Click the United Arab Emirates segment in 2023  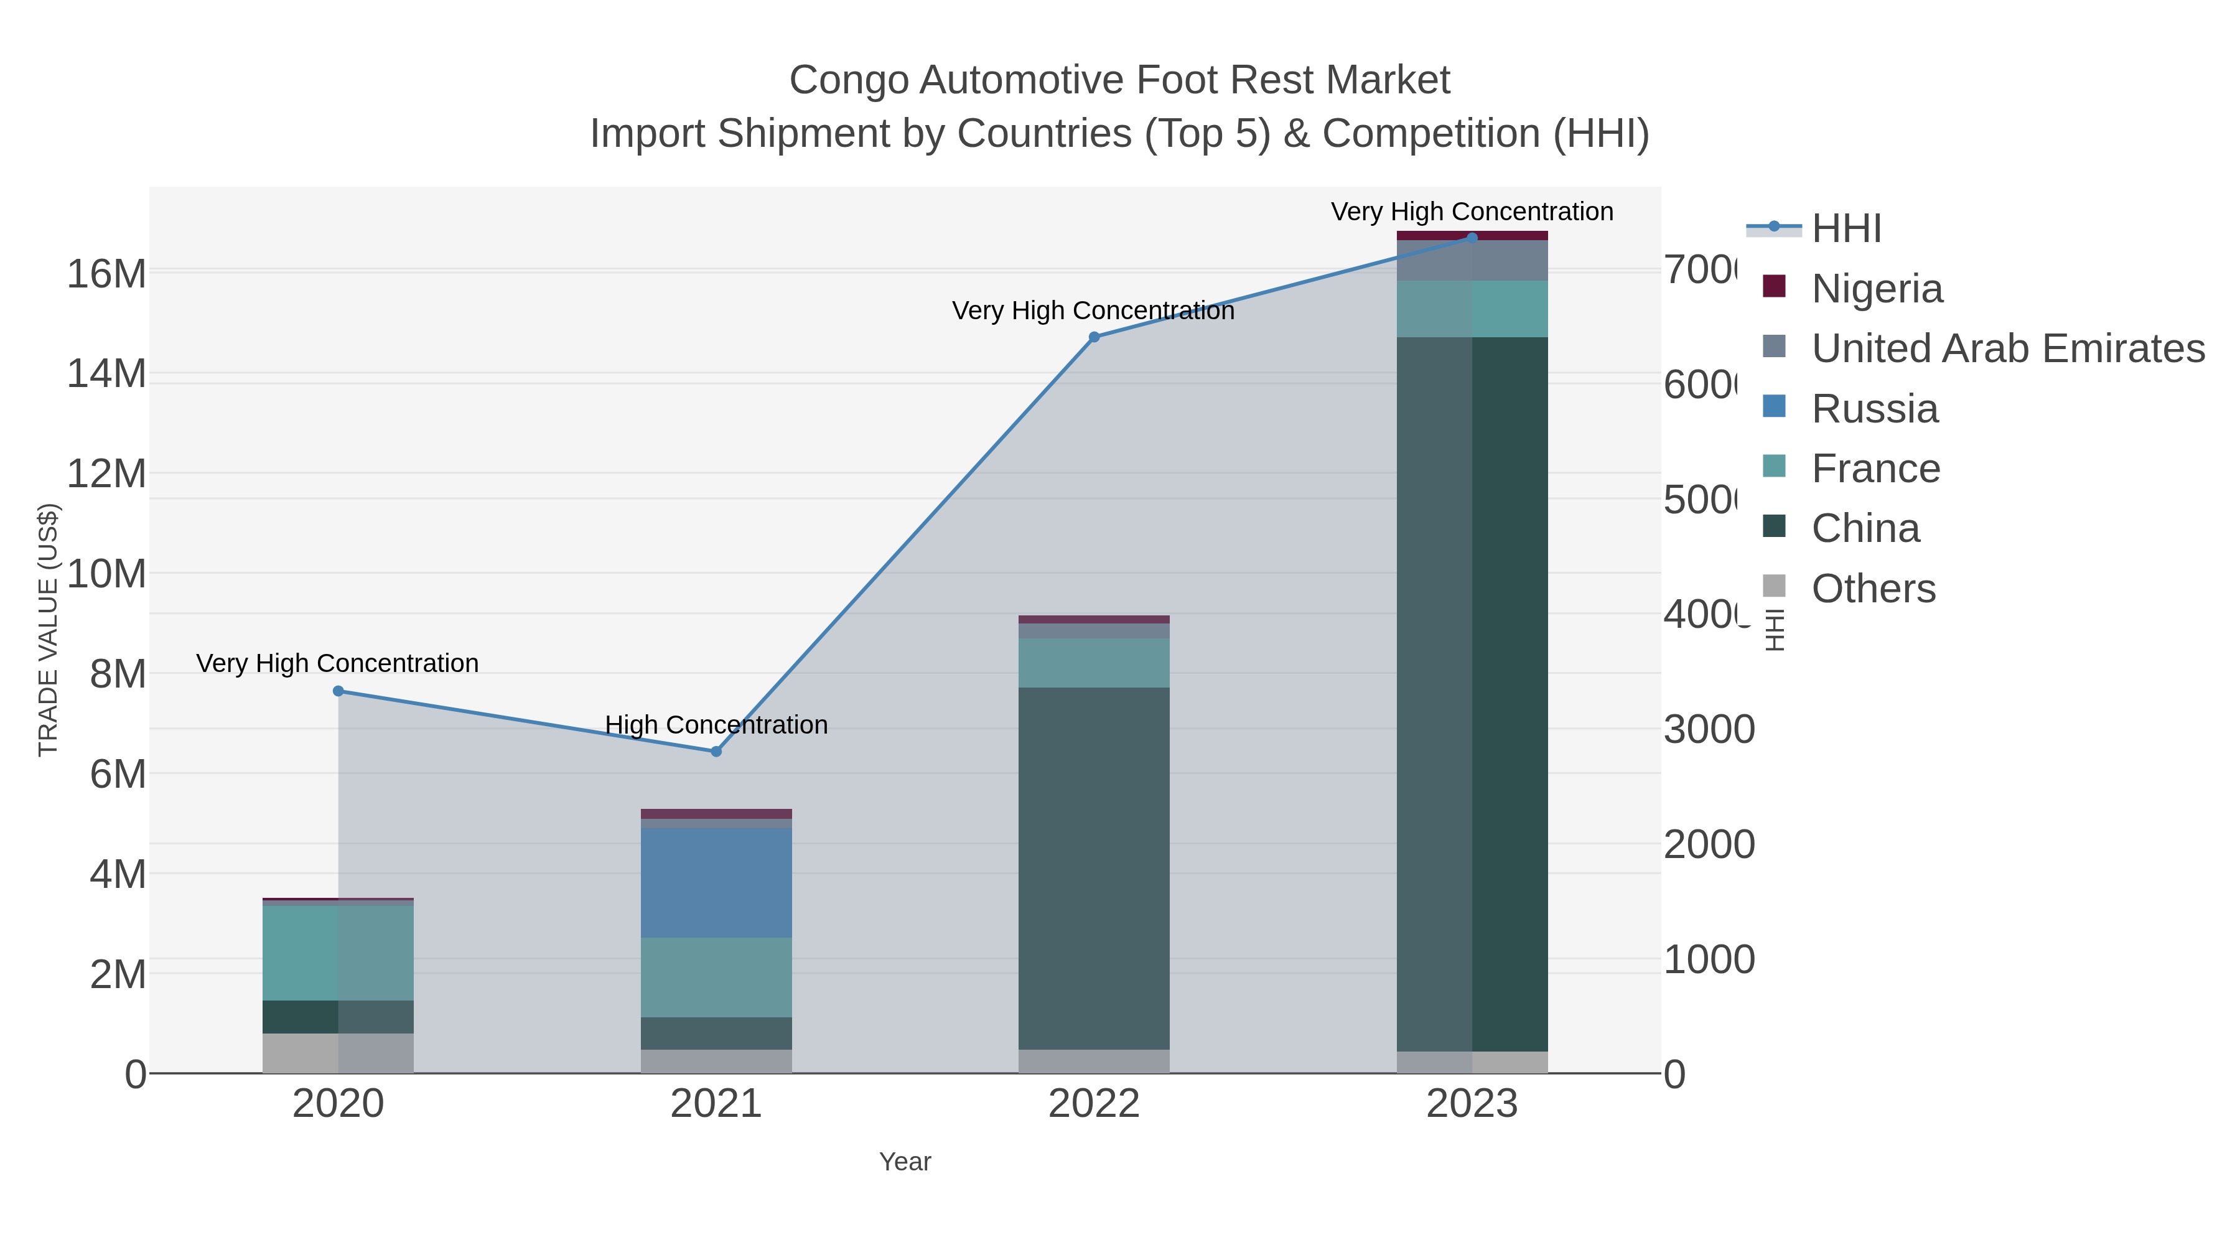(x=1472, y=261)
